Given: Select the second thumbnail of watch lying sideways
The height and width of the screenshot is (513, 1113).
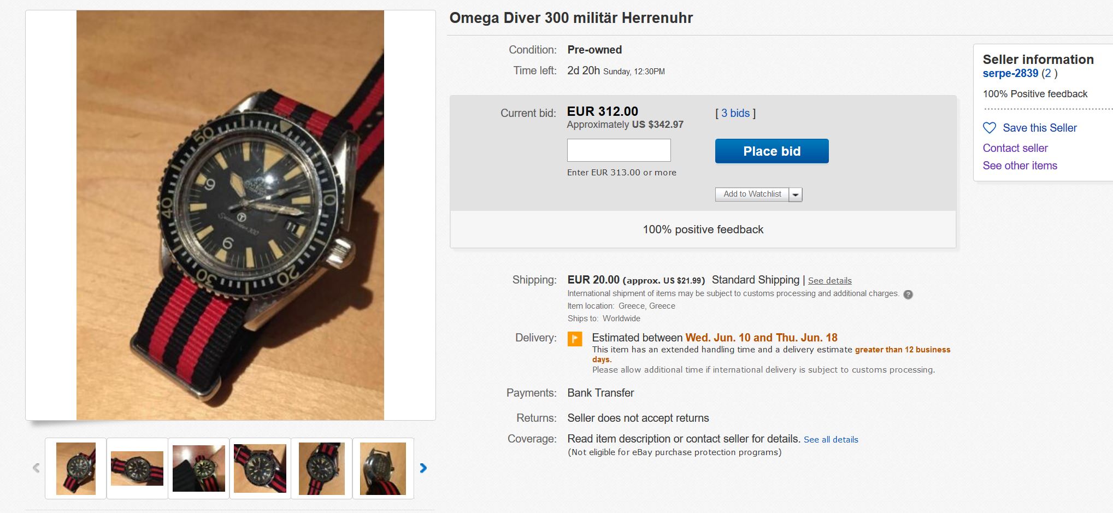Looking at the screenshot, I should pos(137,468).
